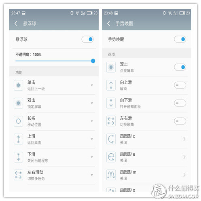
Task: Enable the 向上滑 解锁 switch
Action: [x=180, y=85]
